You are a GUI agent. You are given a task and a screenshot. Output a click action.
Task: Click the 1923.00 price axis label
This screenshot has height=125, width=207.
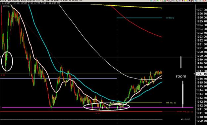[x=201, y=37]
